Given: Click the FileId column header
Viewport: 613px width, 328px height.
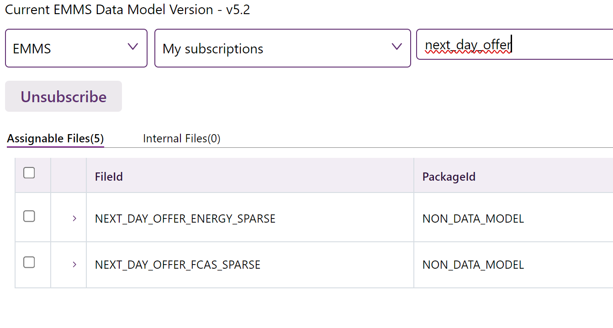Looking at the screenshot, I should pos(109,177).
